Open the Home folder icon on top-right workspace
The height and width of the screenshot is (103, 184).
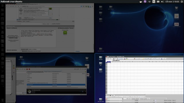pos(177,8)
